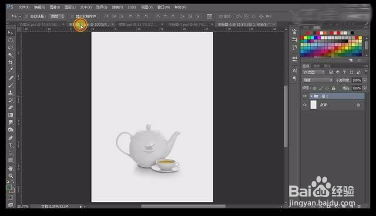376x216 pixels.
Task: Toggle lock transparent pixels icon
Action: click(x=315, y=88)
